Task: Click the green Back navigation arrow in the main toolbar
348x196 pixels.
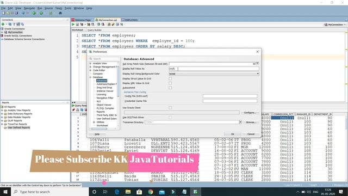Action: point(34,13)
